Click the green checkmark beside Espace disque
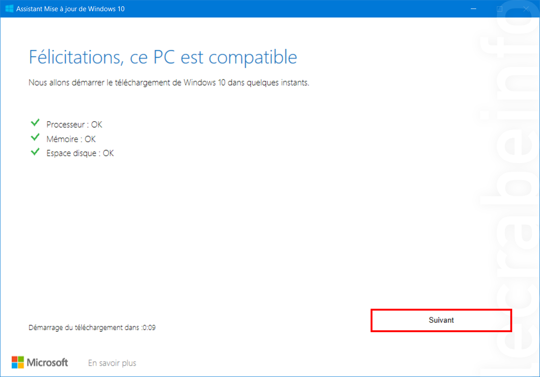 pyautogui.click(x=35, y=152)
